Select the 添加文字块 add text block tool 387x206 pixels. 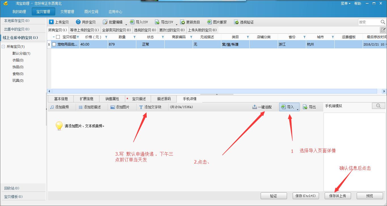[141, 107]
